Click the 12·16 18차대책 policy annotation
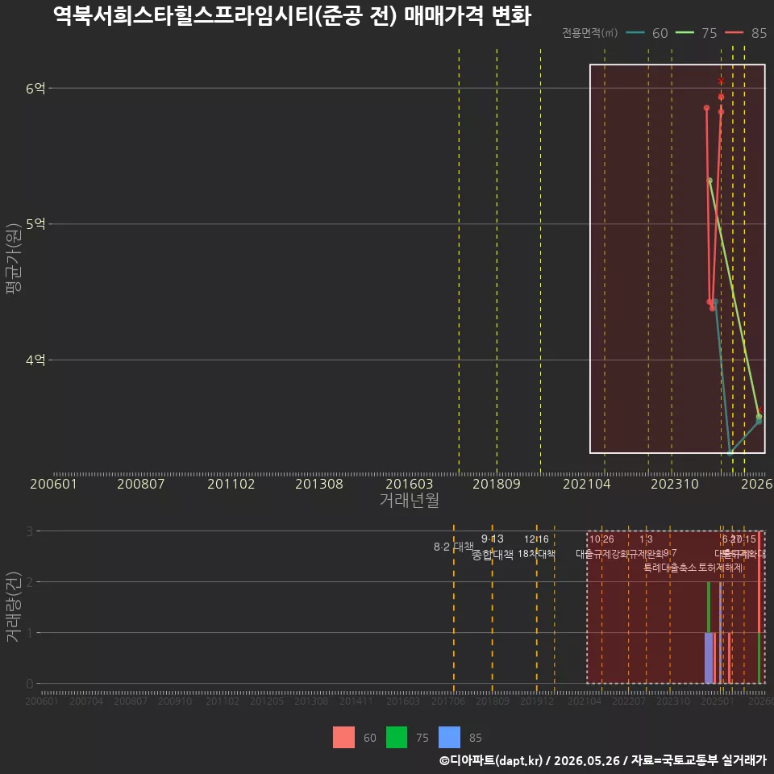This screenshot has height=774, width=774. click(537, 547)
